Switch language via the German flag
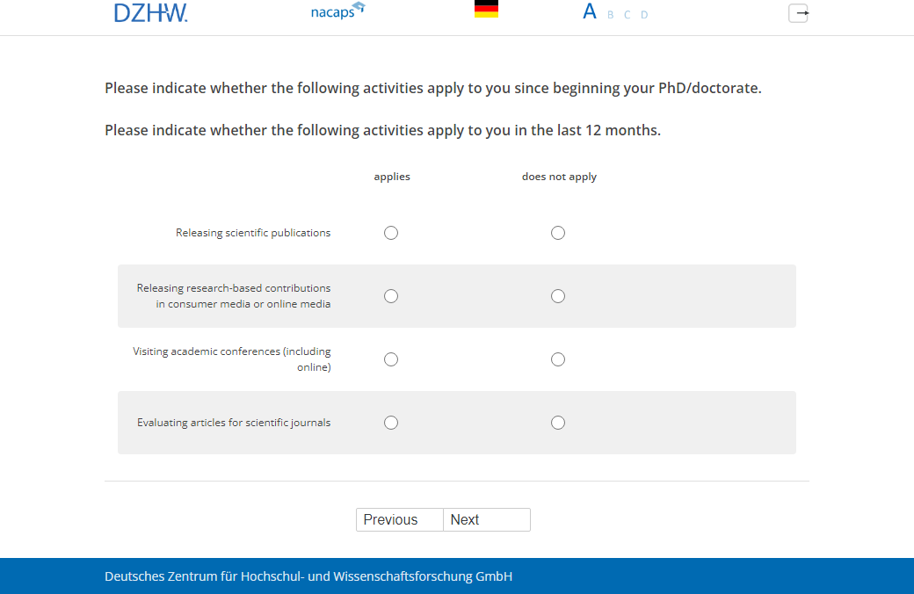Viewport: 914px width, 594px height. point(486,10)
